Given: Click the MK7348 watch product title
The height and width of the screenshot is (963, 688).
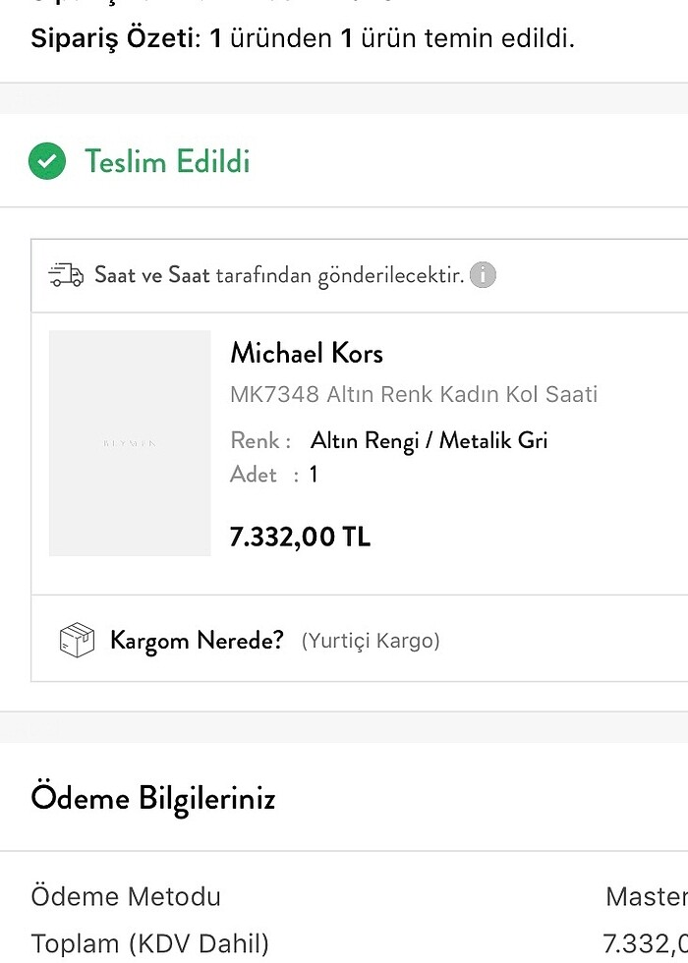Looking at the screenshot, I should tap(415, 394).
